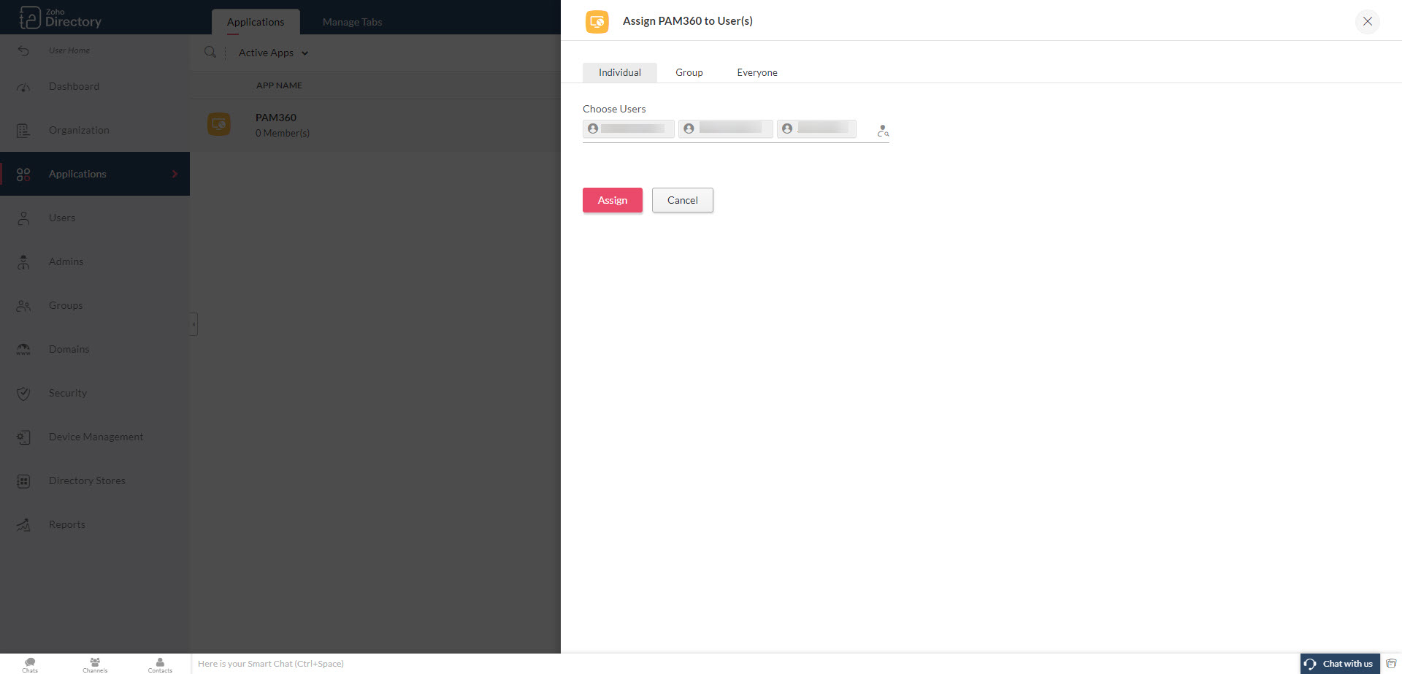Screen dimensions: 1402x674
Task: Open Device Management in the sidebar
Action: 95,437
